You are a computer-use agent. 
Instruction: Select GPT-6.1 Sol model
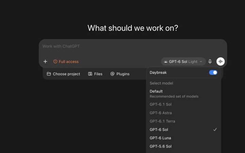(x=183, y=104)
